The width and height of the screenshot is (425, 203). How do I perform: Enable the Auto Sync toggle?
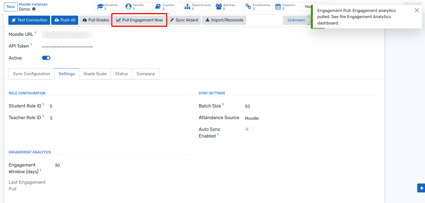[249, 129]
